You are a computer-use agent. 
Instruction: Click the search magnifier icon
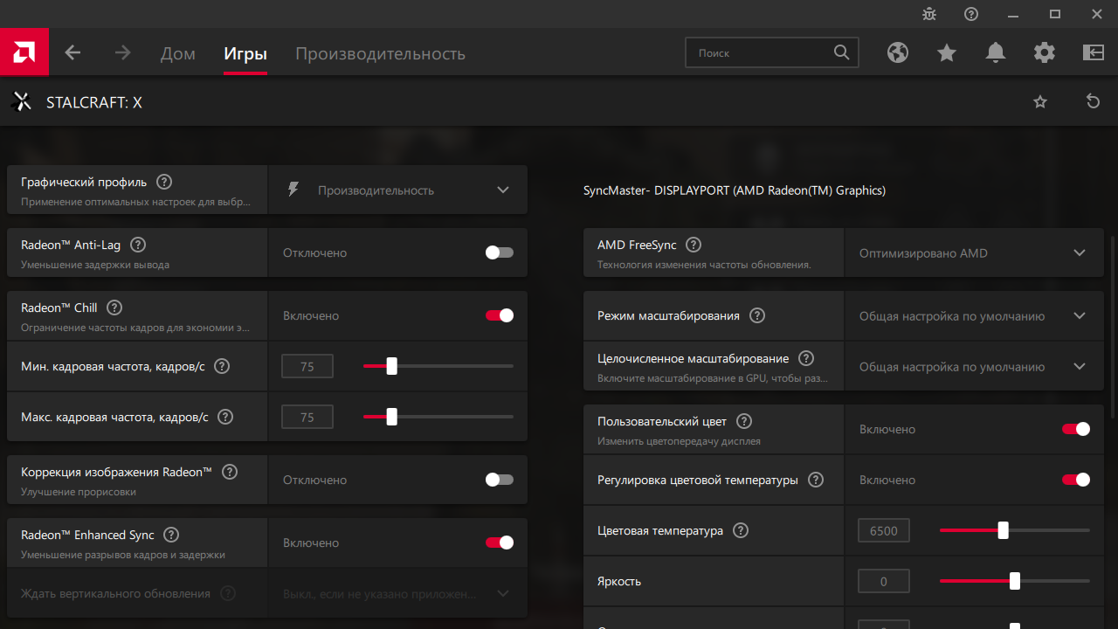tap(841, 52)
